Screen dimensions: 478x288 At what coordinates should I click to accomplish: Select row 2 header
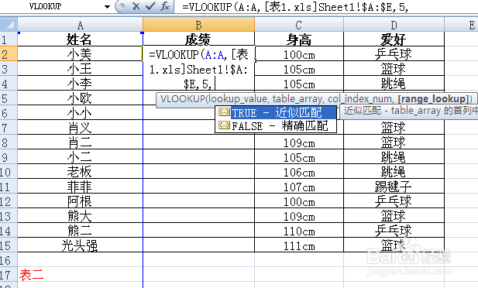point(9,54)
